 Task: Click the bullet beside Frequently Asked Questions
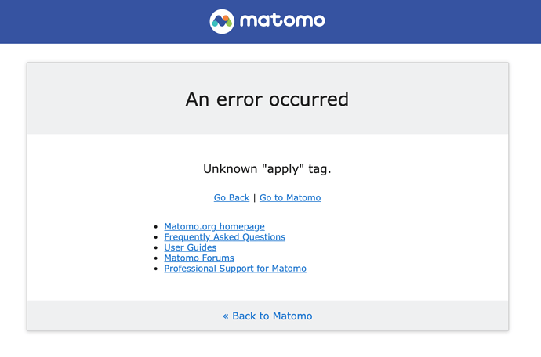click(156, 237)
